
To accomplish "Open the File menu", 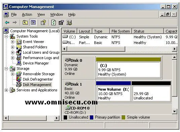I will pos(14,14).
